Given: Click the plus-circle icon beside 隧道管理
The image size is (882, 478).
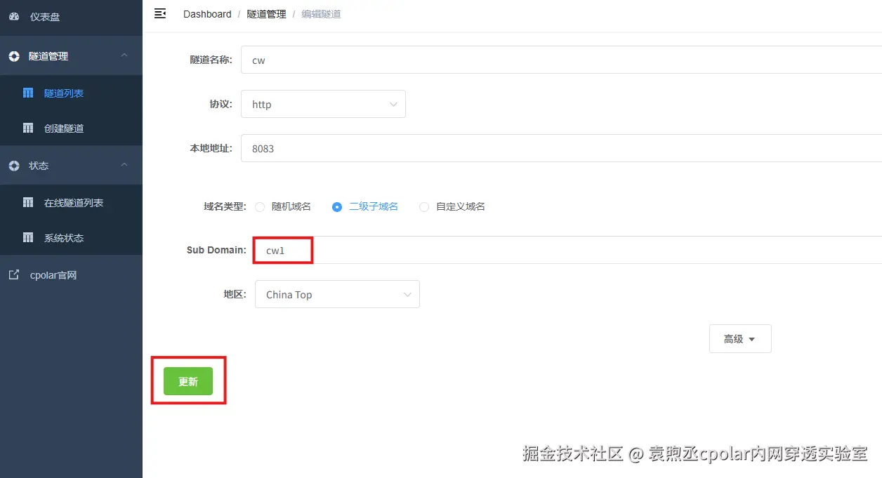Looking at the screenshot, I should coord(14,56).
